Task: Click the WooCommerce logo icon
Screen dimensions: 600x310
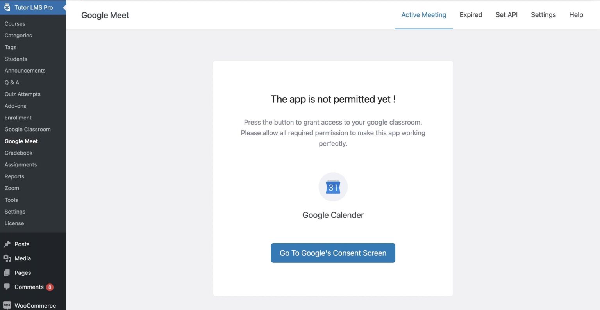Action: point(6,305)
